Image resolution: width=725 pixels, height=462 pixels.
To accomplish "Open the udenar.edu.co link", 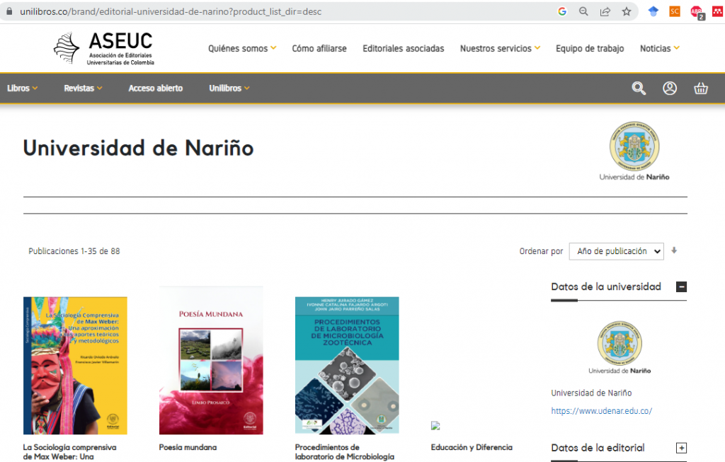I will coord(602,411).
